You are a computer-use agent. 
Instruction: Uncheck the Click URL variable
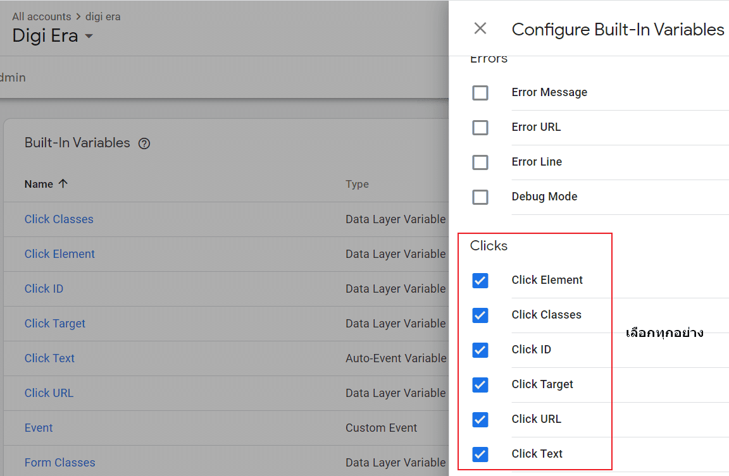(x=480, y=419)
